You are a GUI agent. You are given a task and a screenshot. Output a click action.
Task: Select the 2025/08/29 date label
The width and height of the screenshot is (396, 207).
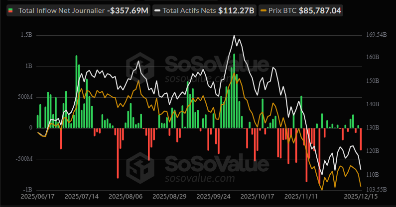tap(169, 197)
